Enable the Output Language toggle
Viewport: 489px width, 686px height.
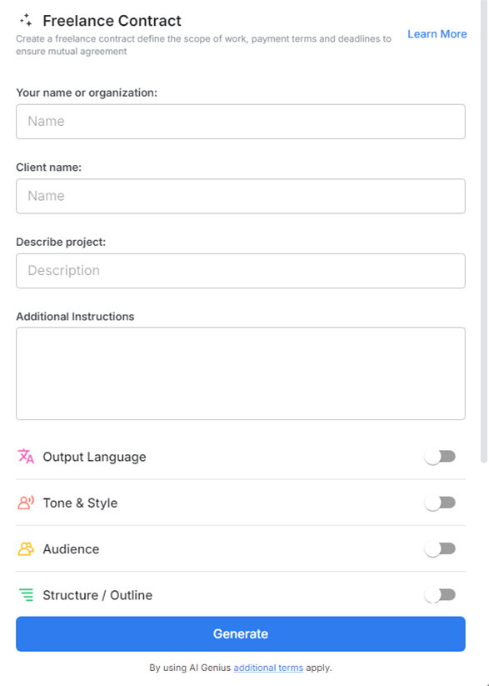[x=440, y=456]
